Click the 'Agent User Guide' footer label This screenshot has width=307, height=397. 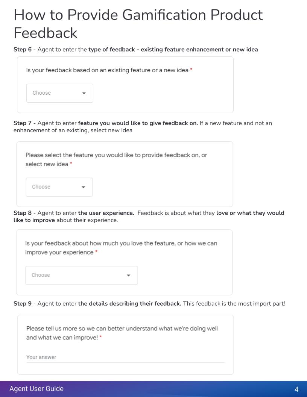point(36,389)
